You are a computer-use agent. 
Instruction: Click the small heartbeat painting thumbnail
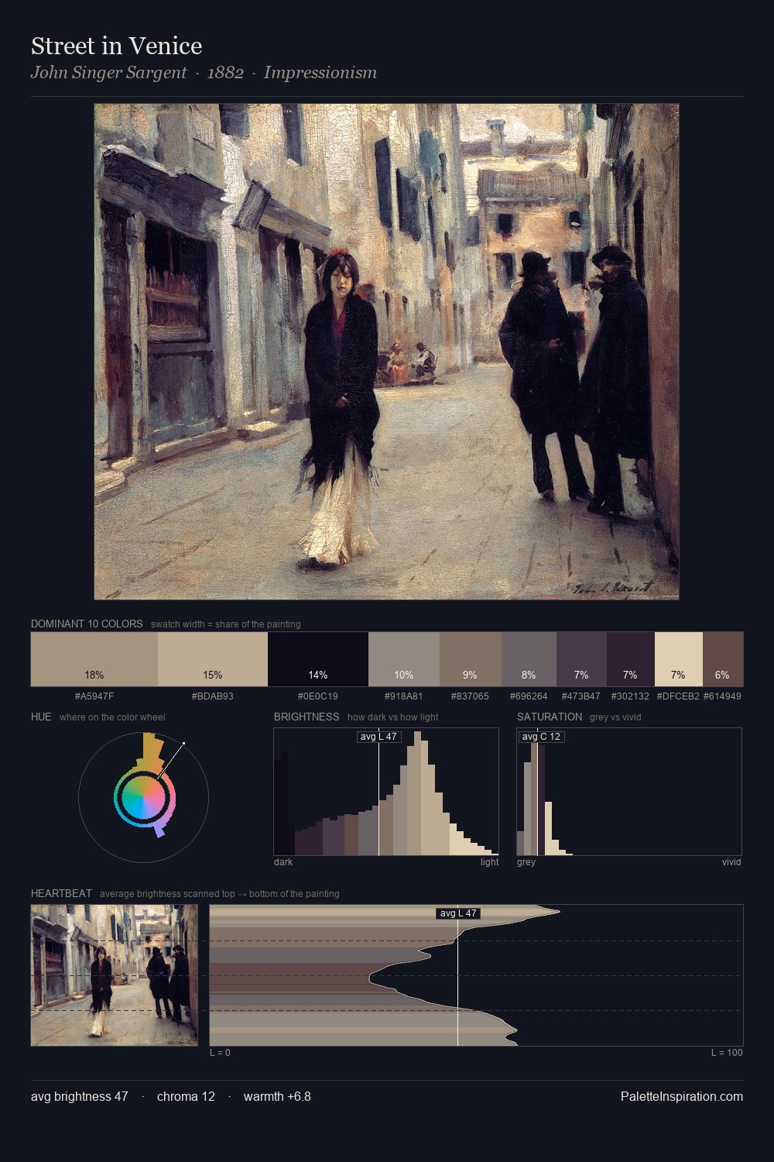(x=115, y=975)
